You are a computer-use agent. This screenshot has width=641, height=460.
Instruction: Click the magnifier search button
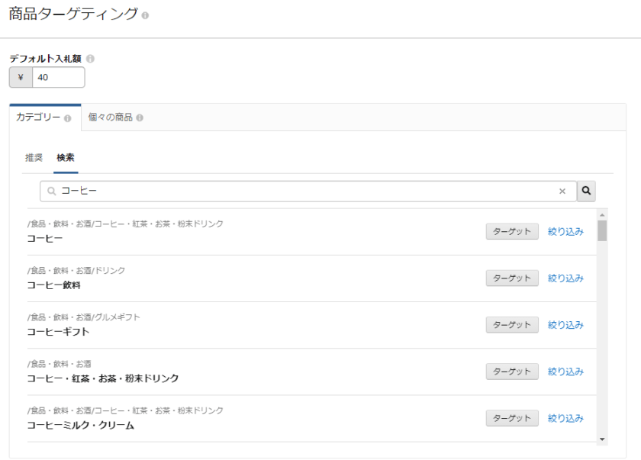[586, 191]
